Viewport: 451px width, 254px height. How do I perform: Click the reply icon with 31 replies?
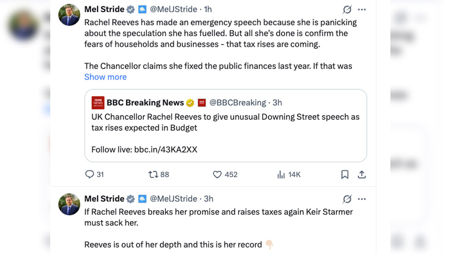(90, 175)
